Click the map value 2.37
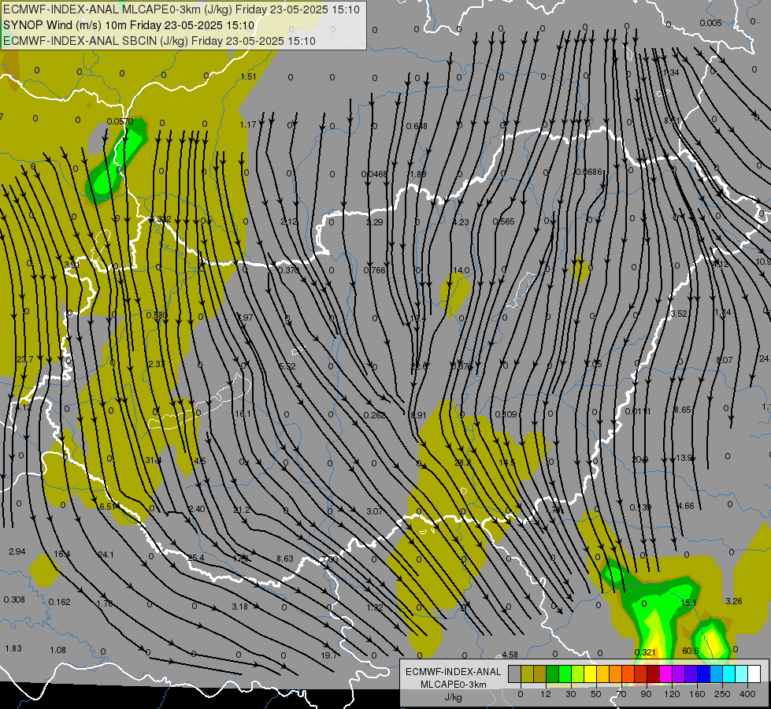The width and height of the screenshot is (771, 709). point(157,364)
